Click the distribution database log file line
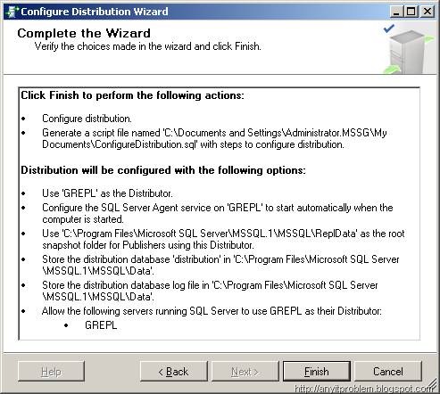Screen dimensions: 440x394 (210, 291)
